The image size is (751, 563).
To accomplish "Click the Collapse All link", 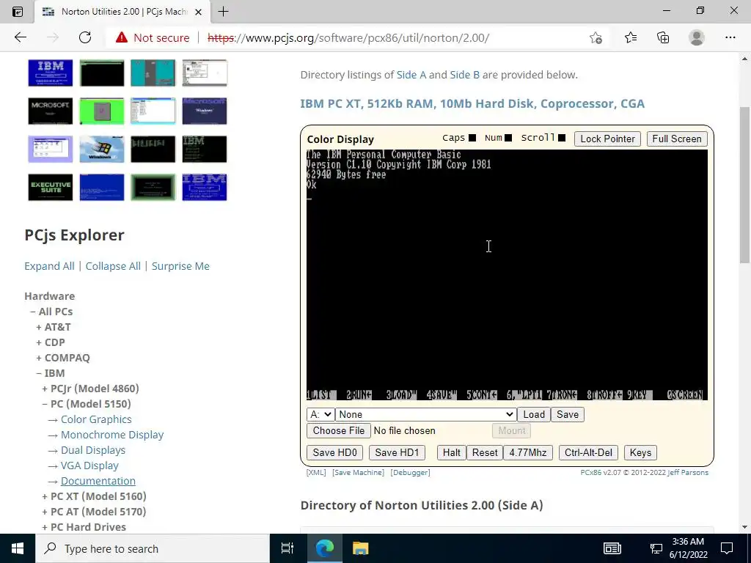I will click(x=113, y=266).
